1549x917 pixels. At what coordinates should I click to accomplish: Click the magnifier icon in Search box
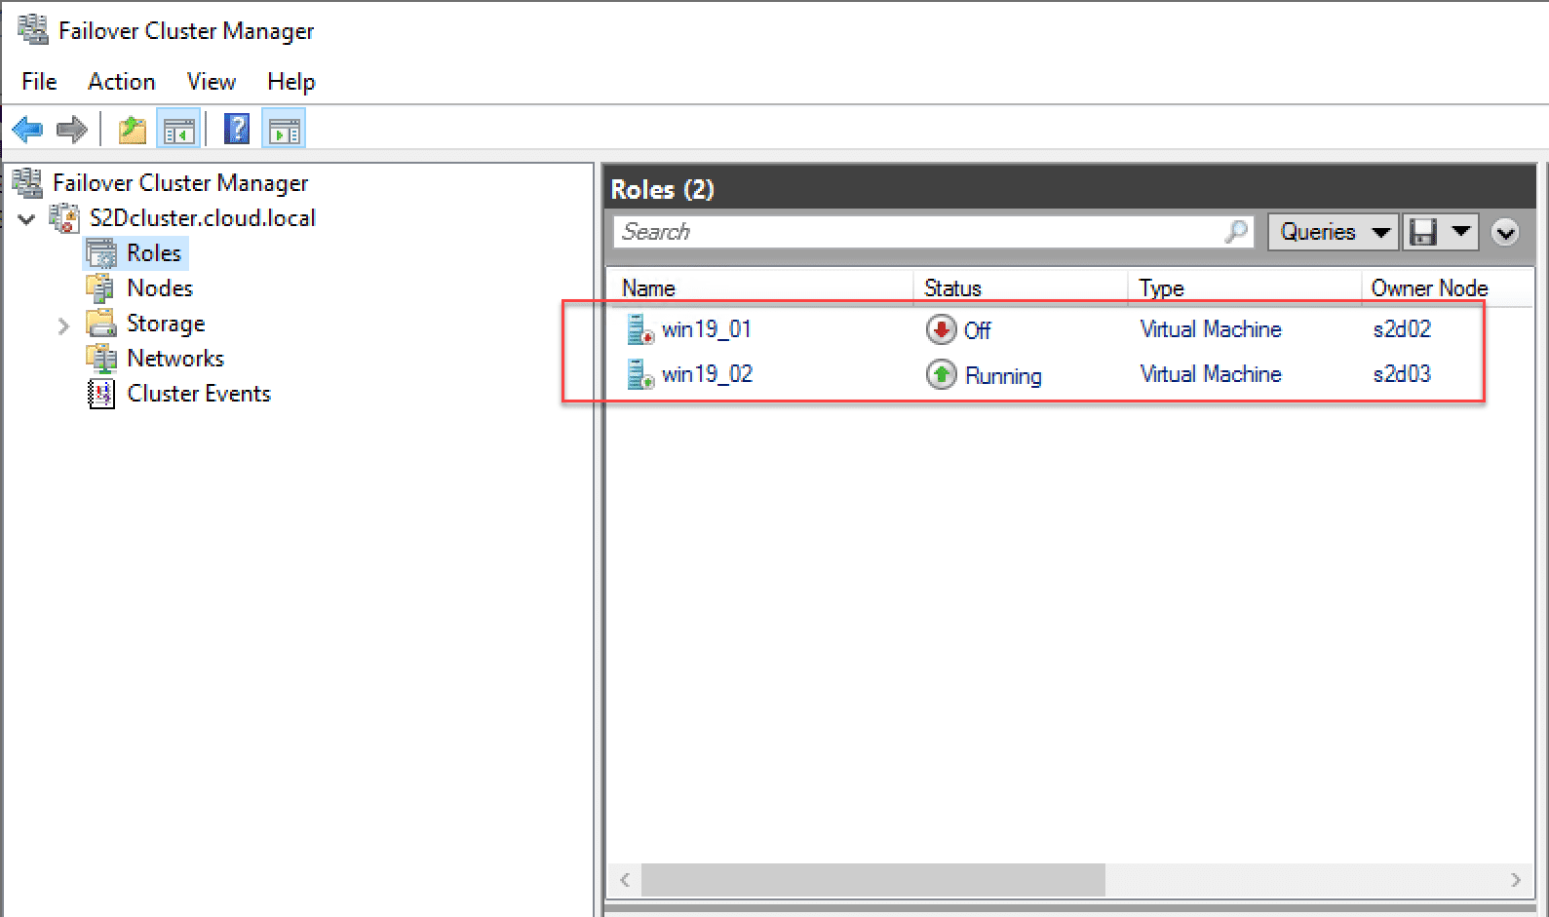1236,232
